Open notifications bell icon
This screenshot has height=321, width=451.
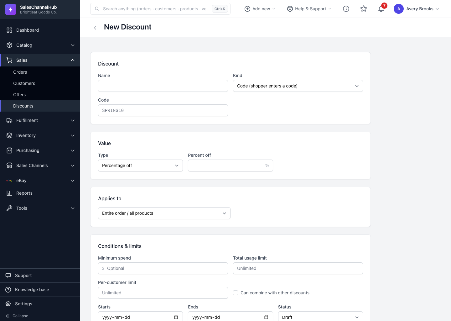click(381, 9)
